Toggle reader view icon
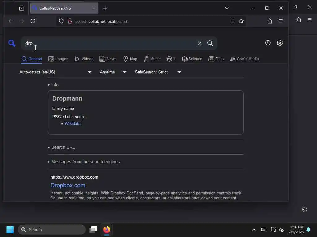The image size is (317, 237). (x=232, y=21)
